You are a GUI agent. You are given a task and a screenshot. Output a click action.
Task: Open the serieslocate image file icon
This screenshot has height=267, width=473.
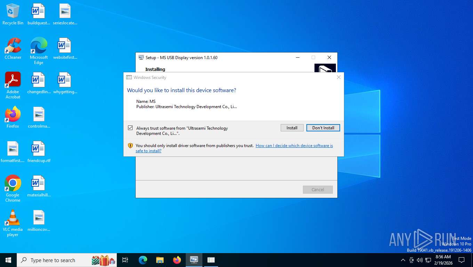click(65, 14)
